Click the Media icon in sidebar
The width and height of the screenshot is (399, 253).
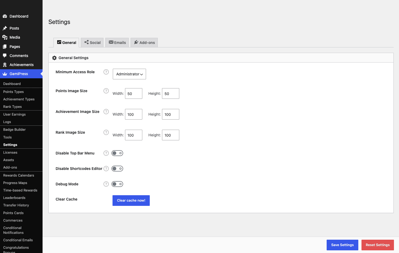pyautogui.click(x=5, y=37)
